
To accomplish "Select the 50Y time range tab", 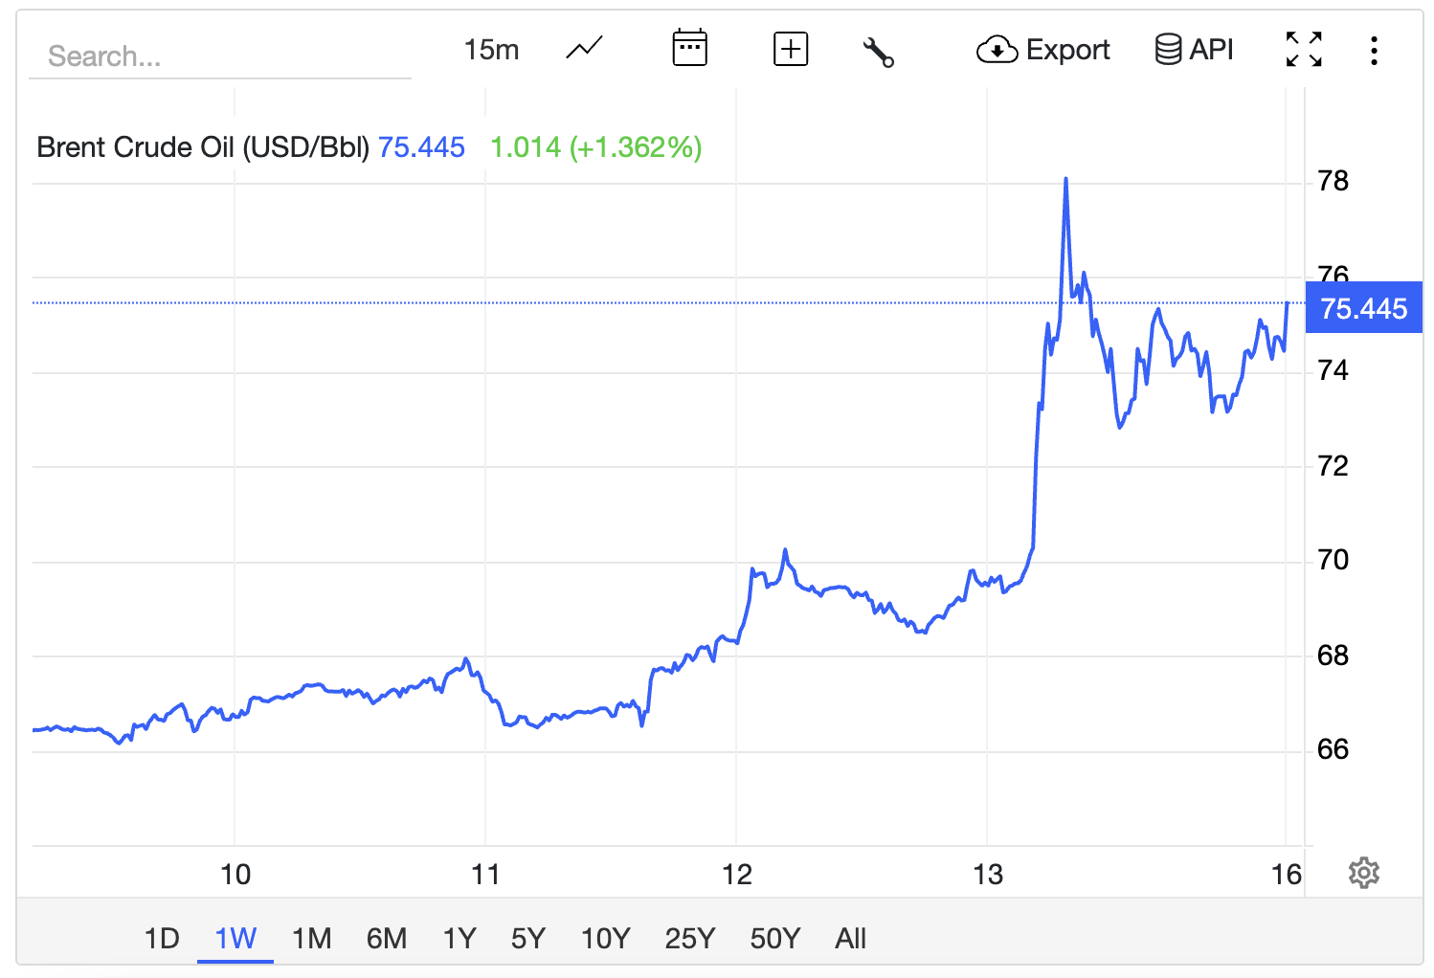I will pyautogui.click(x=774, y=938).
